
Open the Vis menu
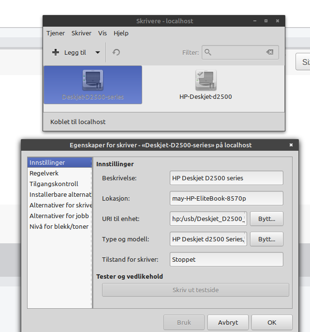point(103,33)
